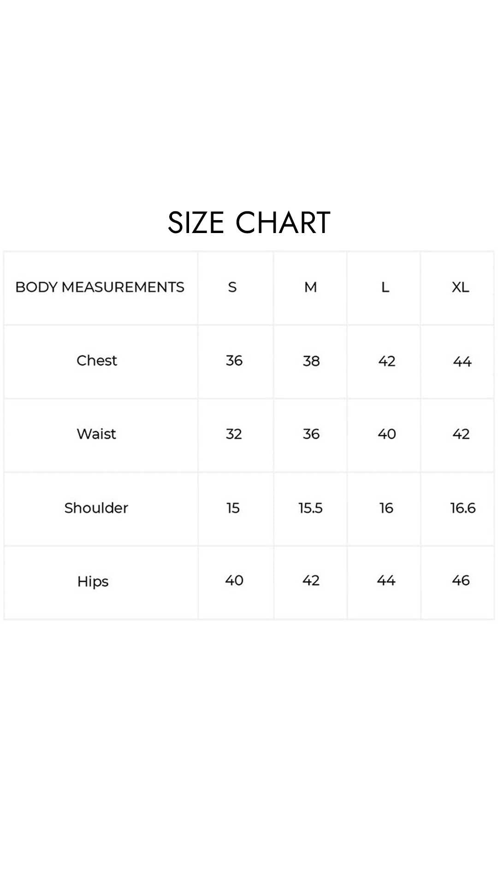Select Hips value 40 for size S
The image size is (498, 886).
point(234,581)
